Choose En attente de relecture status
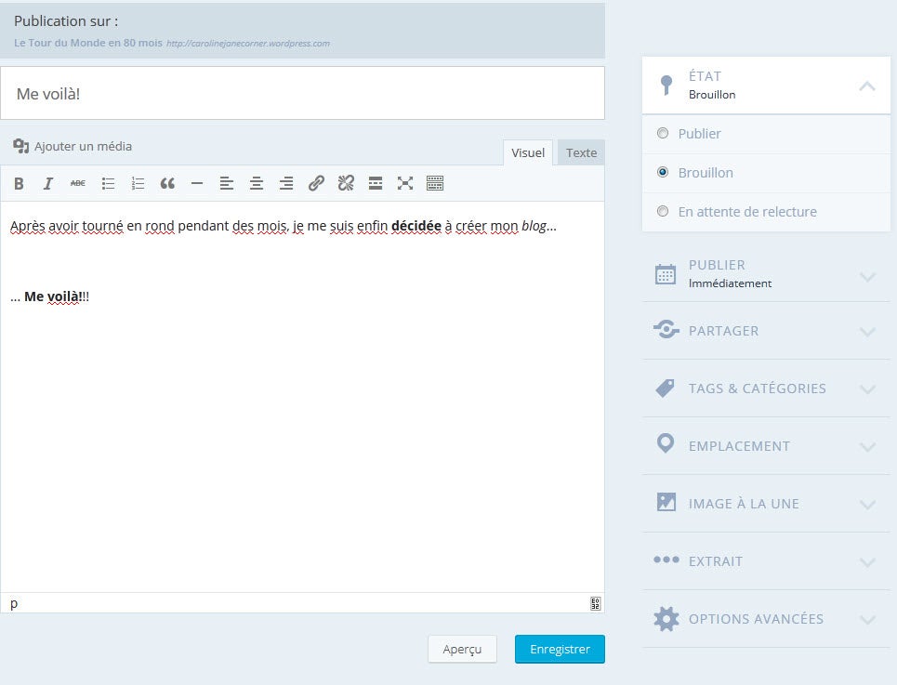This screenshot has width=897, height=685. click(663, 212)
